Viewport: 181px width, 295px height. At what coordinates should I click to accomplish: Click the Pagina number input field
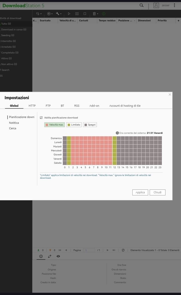(x=89, y=250)
